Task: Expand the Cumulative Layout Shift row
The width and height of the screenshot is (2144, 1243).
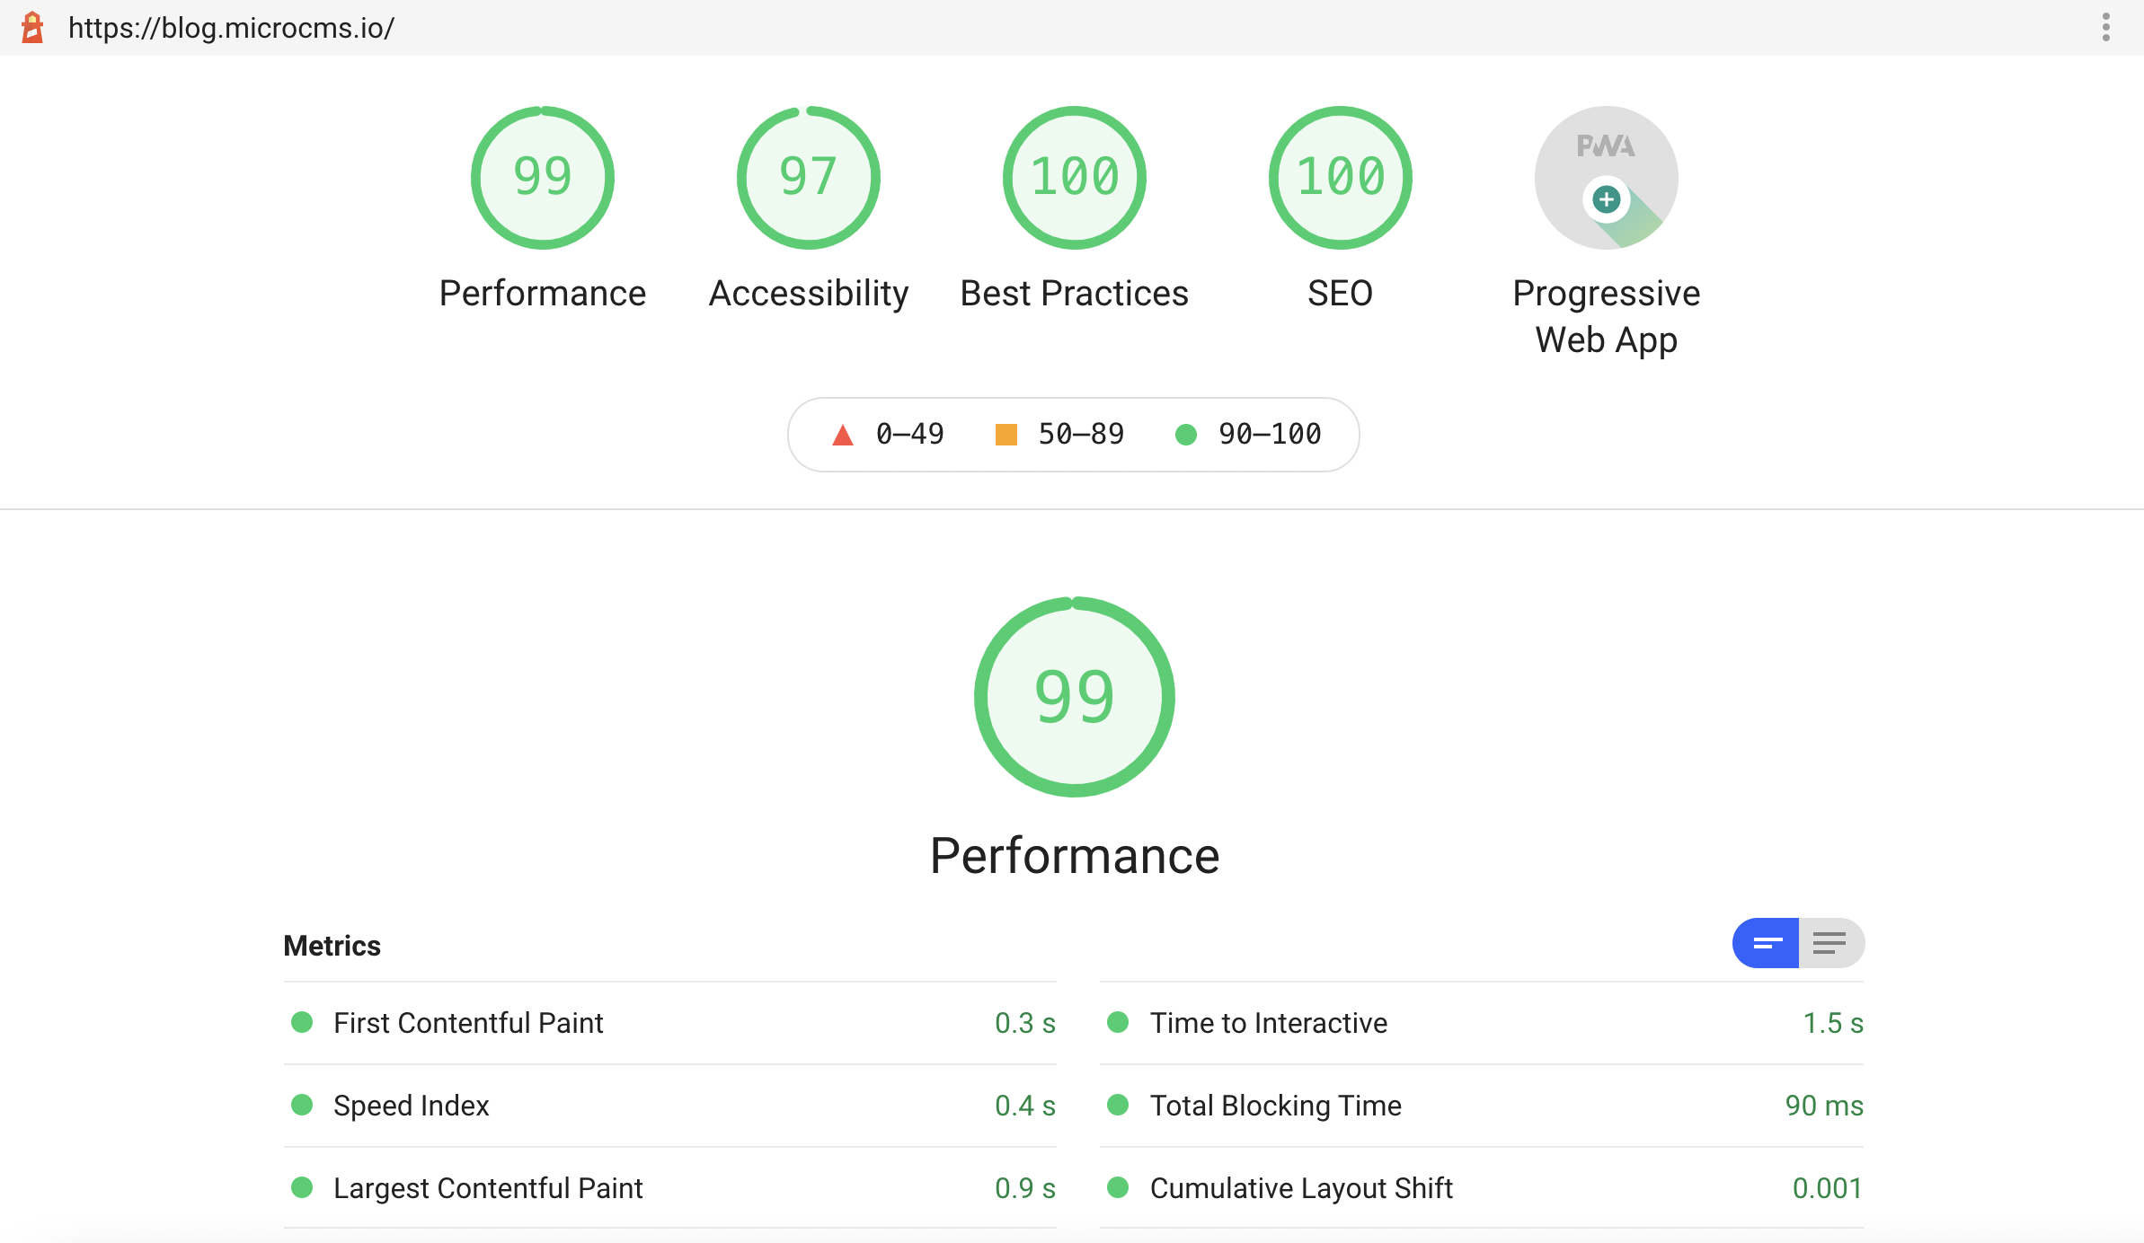Action: (x=1300, y=1188)
